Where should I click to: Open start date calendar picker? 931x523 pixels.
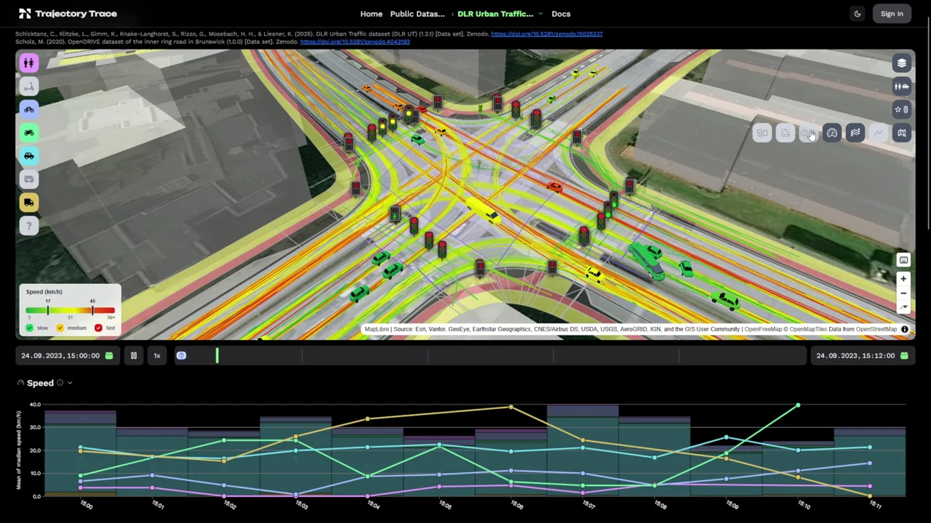point(109,356)
